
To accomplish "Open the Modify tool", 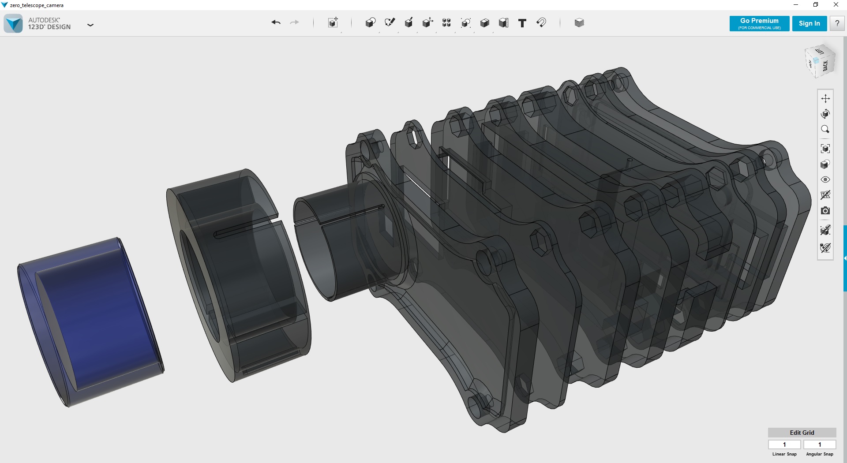I will [427, 23].
